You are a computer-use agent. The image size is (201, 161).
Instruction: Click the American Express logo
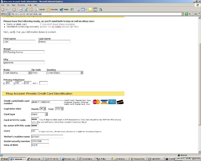click(112, 102)
